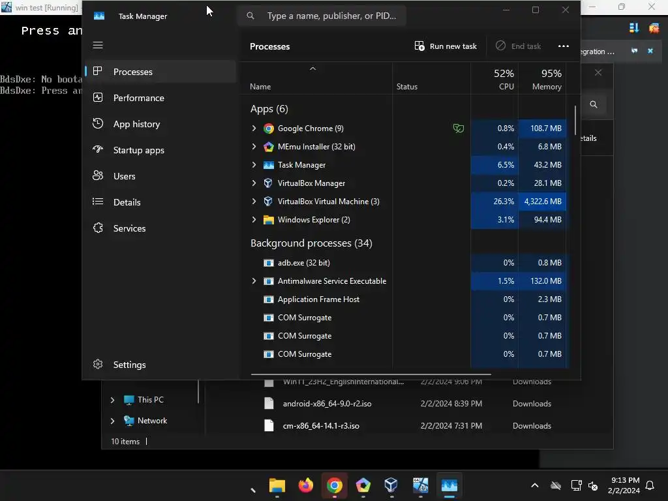The image size is (668, 501).
Task: Expand VirtualBox Manager process
Action: [254, 183]
